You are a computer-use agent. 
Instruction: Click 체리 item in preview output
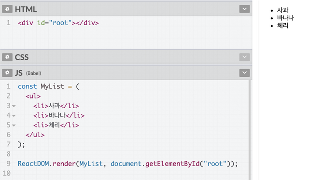282,26
